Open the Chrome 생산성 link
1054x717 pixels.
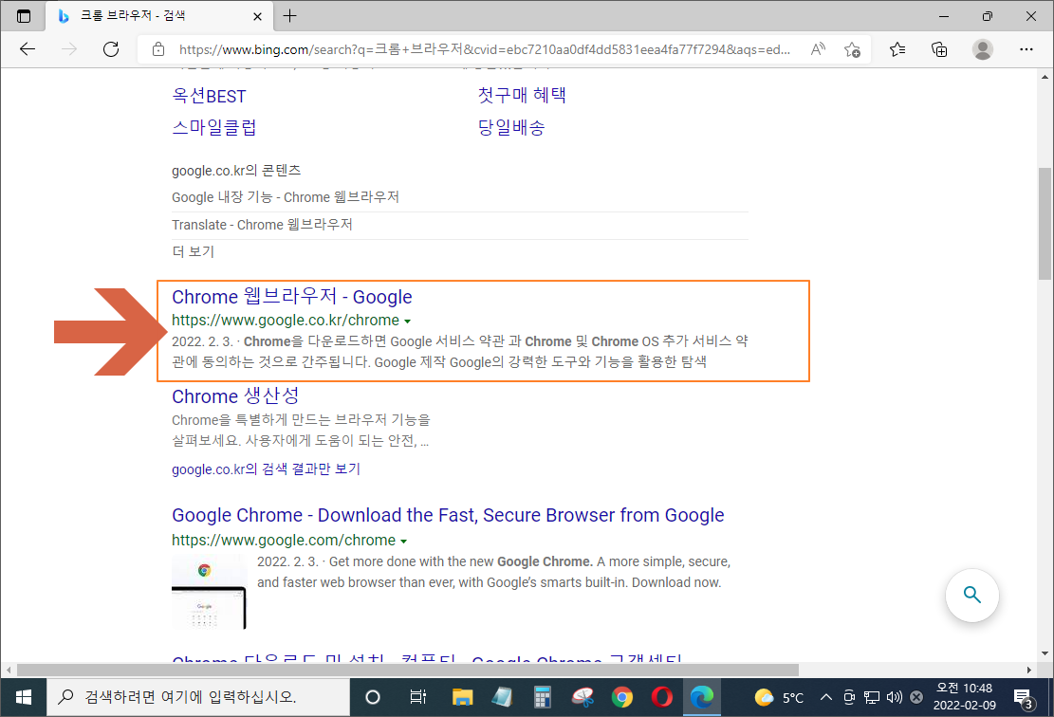point(235,395)
